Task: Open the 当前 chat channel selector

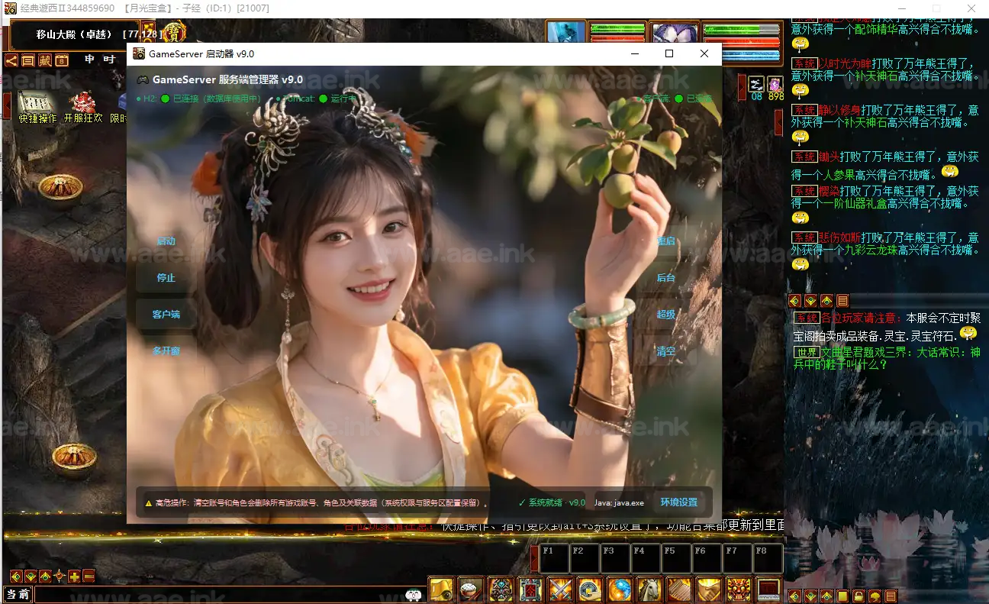Action: tap(18, 594)
